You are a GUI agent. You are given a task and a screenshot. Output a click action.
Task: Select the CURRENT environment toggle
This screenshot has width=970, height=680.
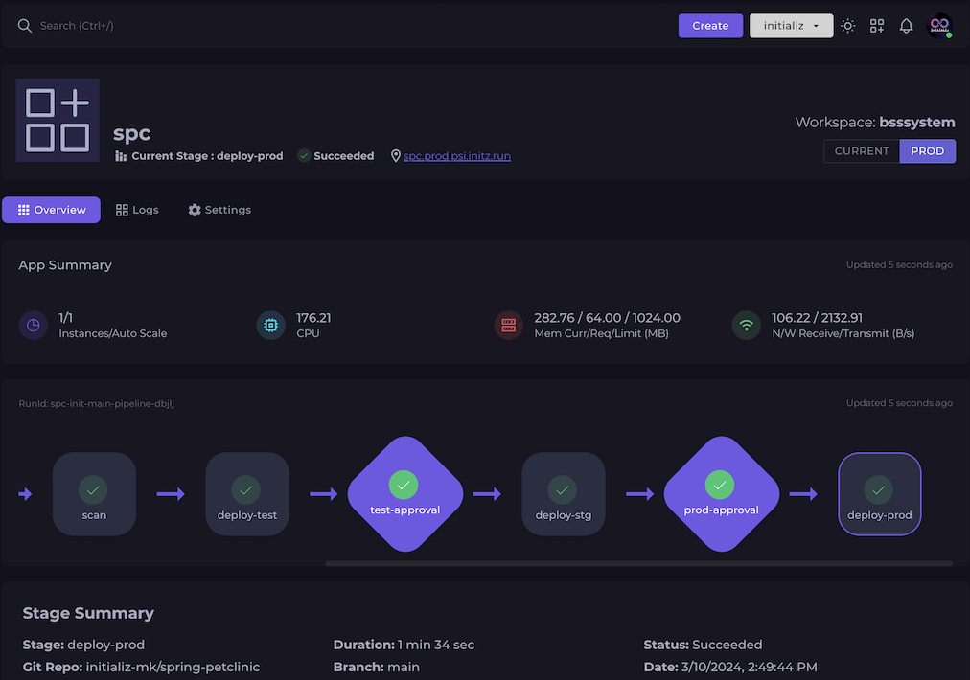(x=861, y=150)
